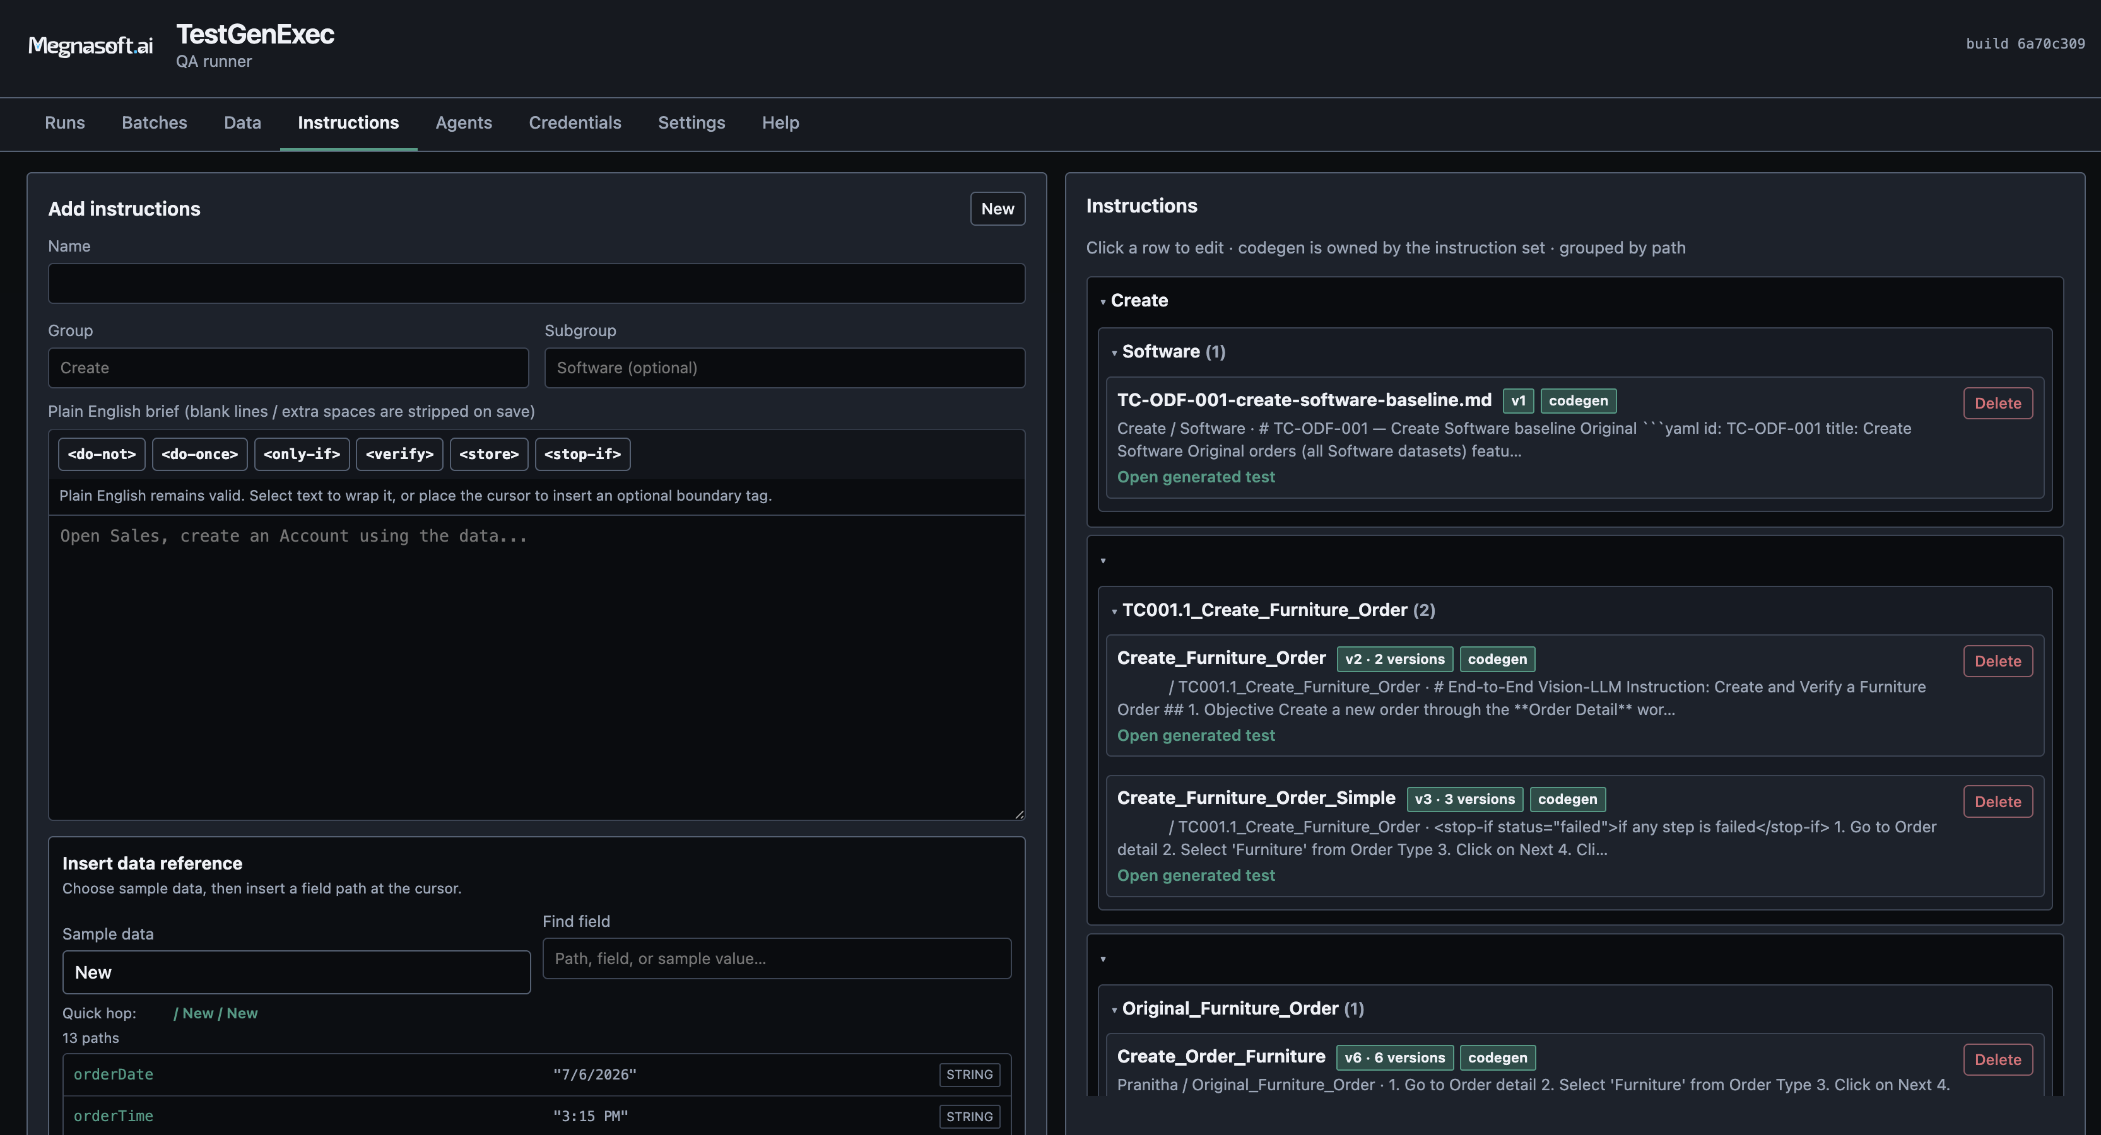Open the Help tab
Screen dimensions: 2101x1135
tap(780, 122)
